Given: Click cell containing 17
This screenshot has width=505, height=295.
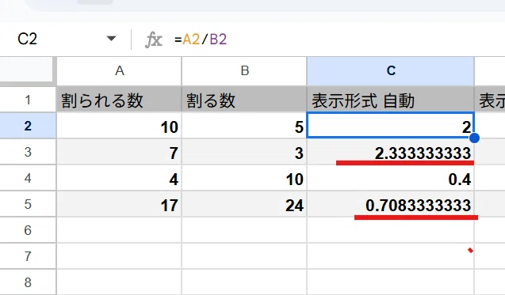Looking at the screenshot, I should pyautogui.click(x=119, y=204).
